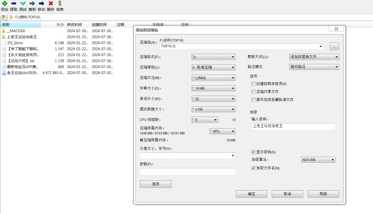Uncheck the encrypt file names (加密文件名) checkbox
This screenshot has height=214, width=373.
tap(253, 168)
